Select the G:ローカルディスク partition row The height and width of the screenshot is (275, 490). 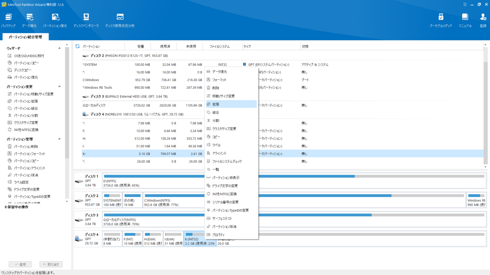point(282,105)
